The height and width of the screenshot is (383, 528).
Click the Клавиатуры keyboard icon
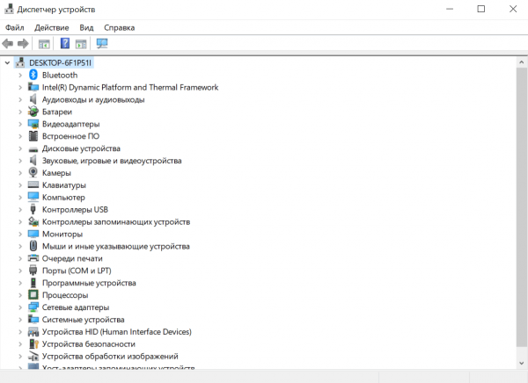pos(33,184)
